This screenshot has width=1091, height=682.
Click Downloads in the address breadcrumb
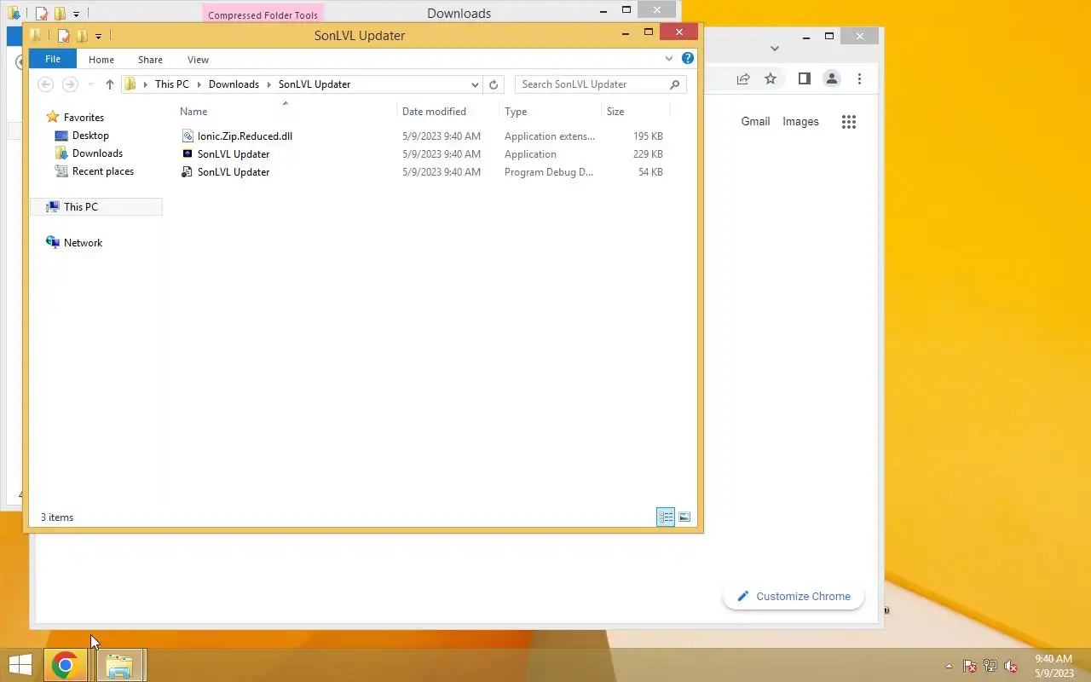pos(234,84)
